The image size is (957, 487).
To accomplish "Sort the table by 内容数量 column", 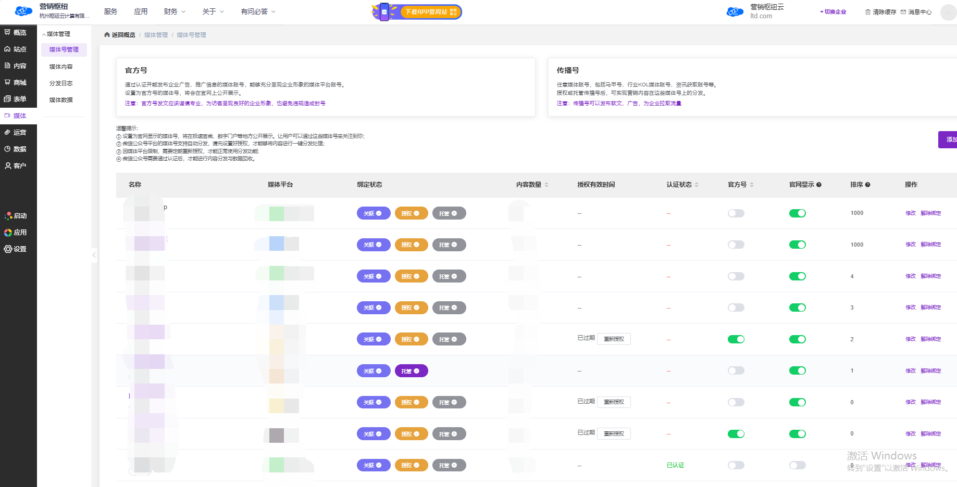I will click(546, 185).
